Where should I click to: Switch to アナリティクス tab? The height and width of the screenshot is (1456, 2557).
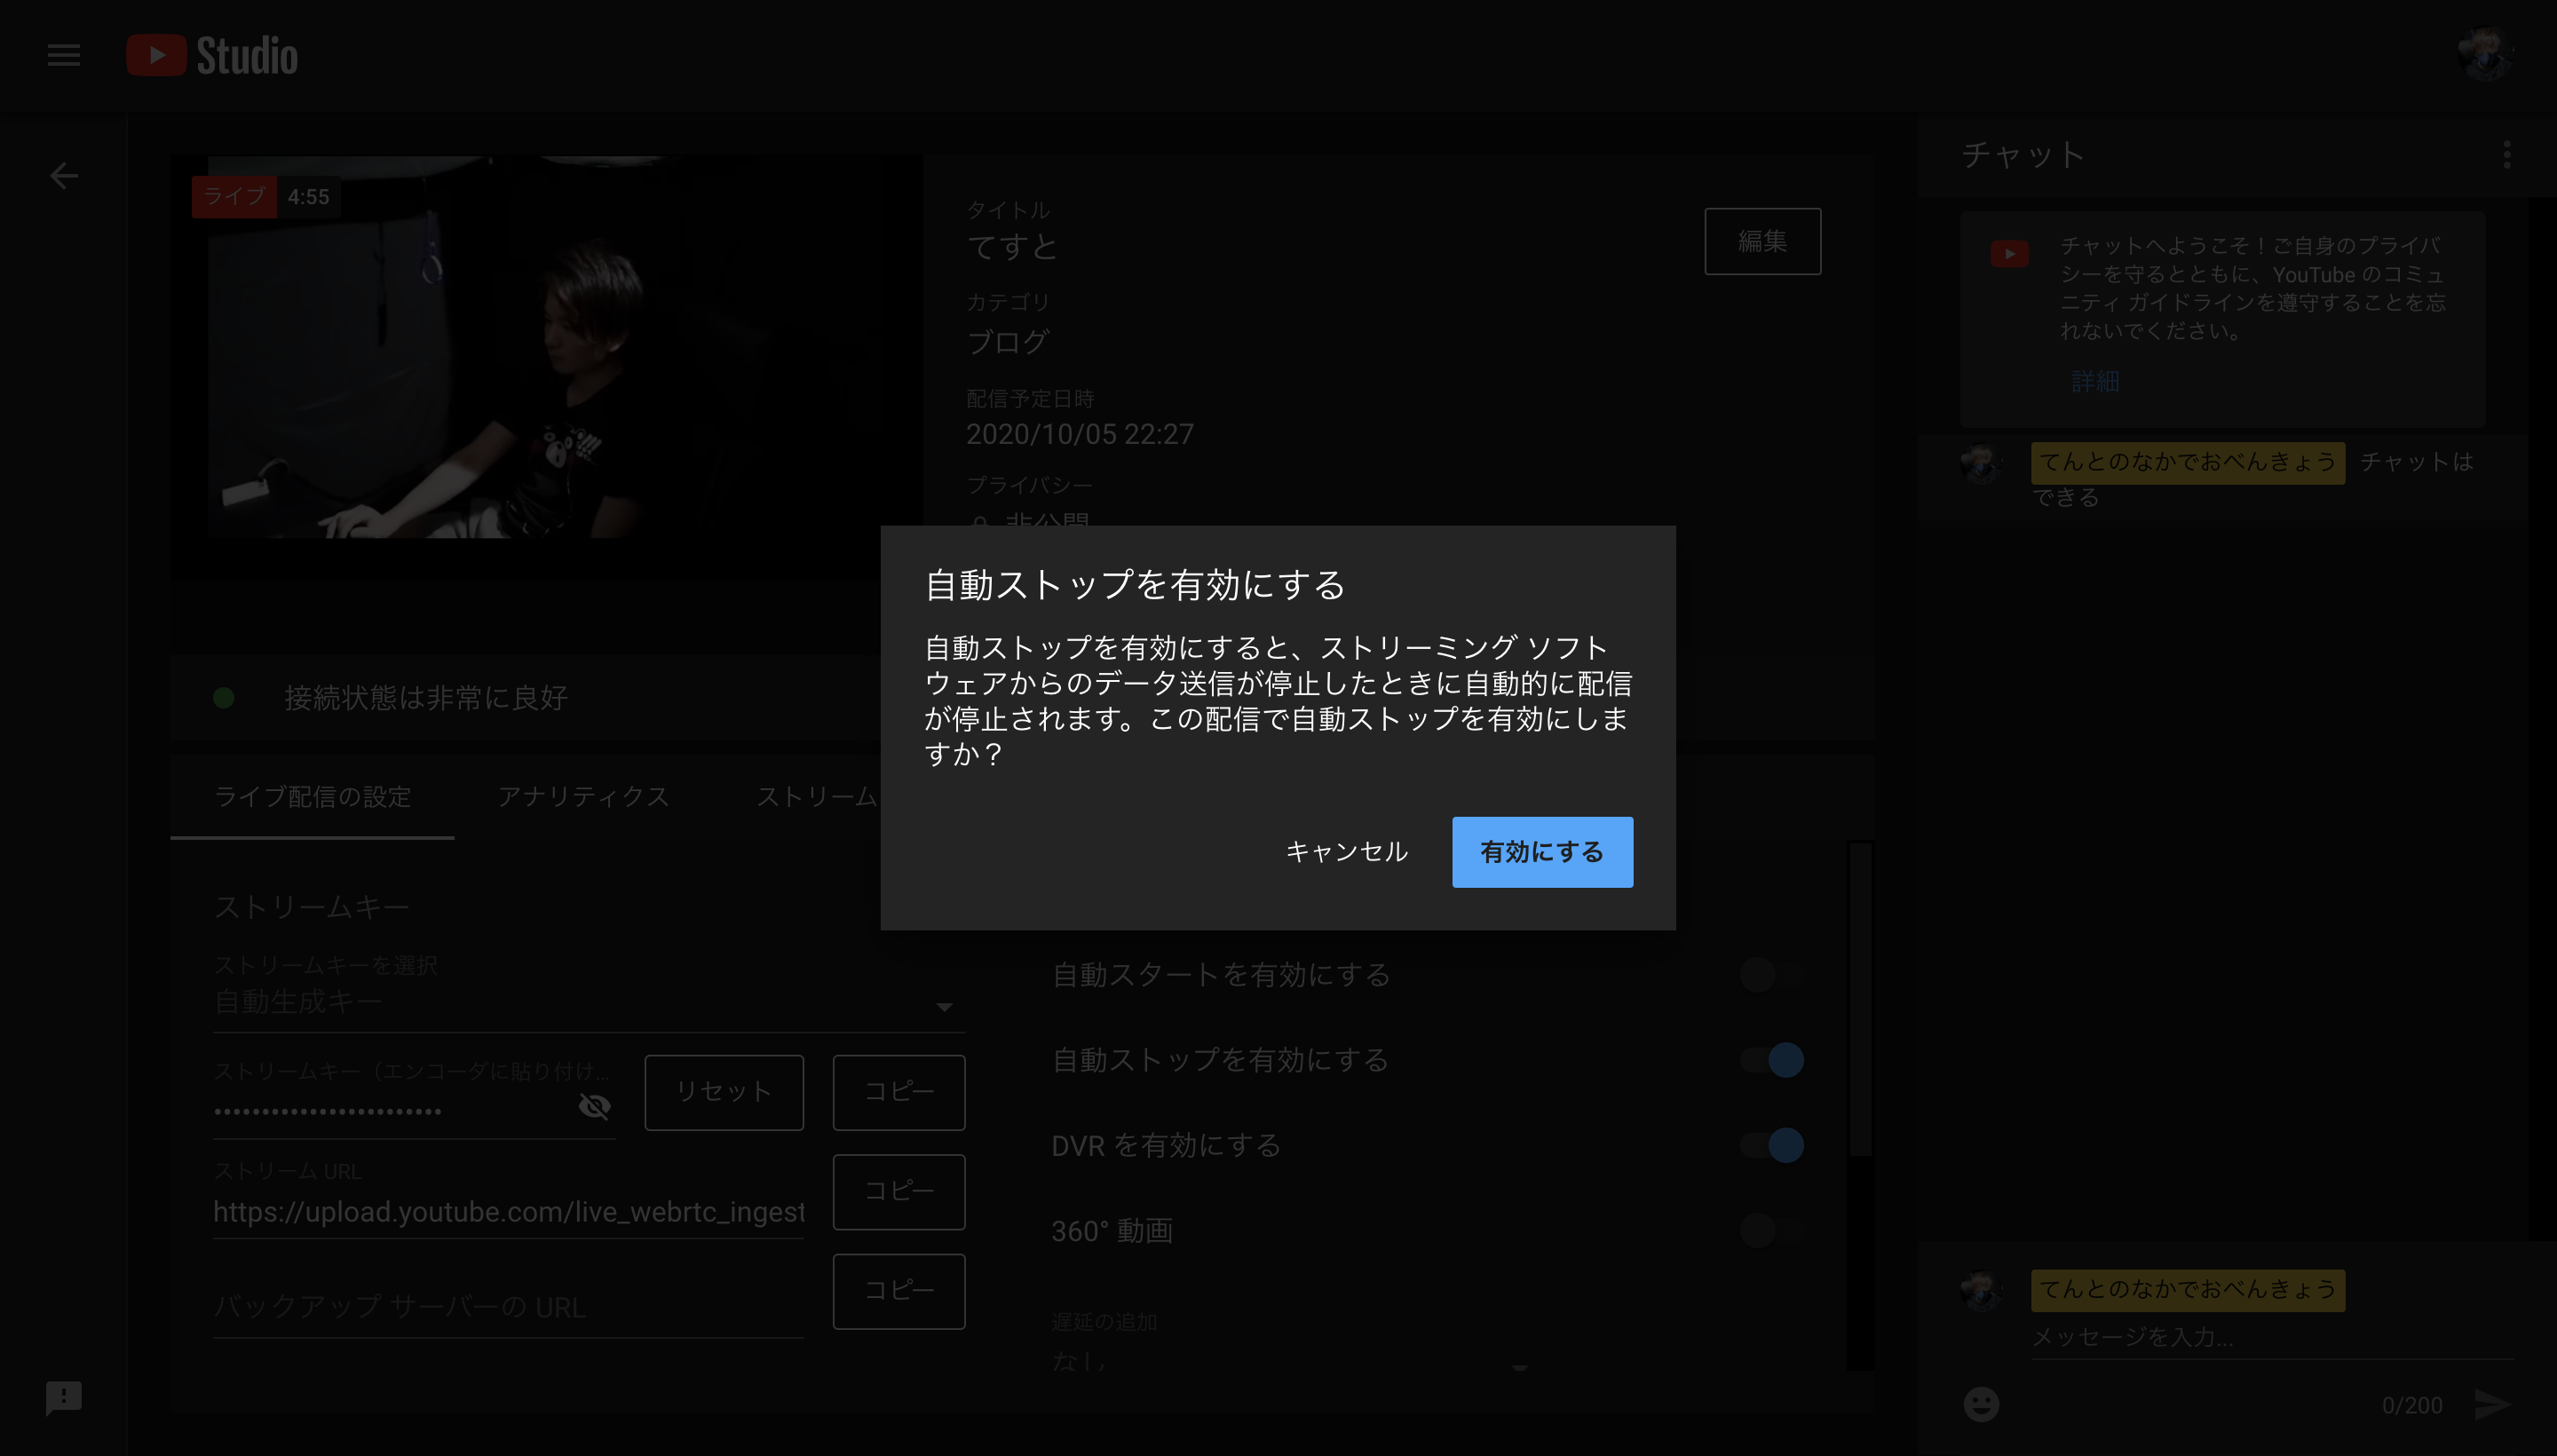coord(583,797)
